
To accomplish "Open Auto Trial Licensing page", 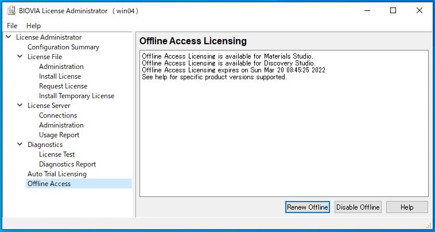I will 57,174.
